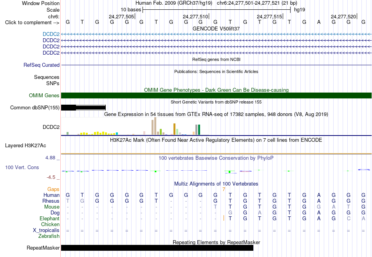This screenshot has width=372, height=257.
Task: Click the SNPs track label
Action: [x=53, y=83]
